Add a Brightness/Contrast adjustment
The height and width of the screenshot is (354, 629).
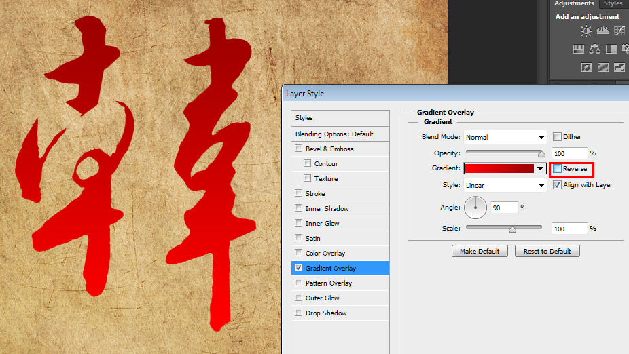click(x=586, y=31)
